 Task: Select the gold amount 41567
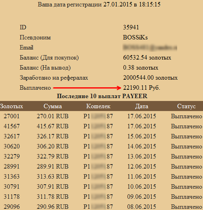[12, 126]
